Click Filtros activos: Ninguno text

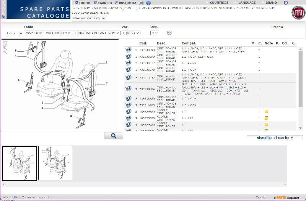coord(88,18)
